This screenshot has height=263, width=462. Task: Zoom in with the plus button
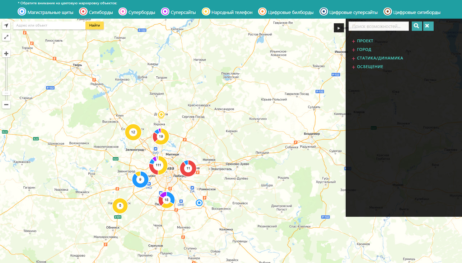point(6,54)
